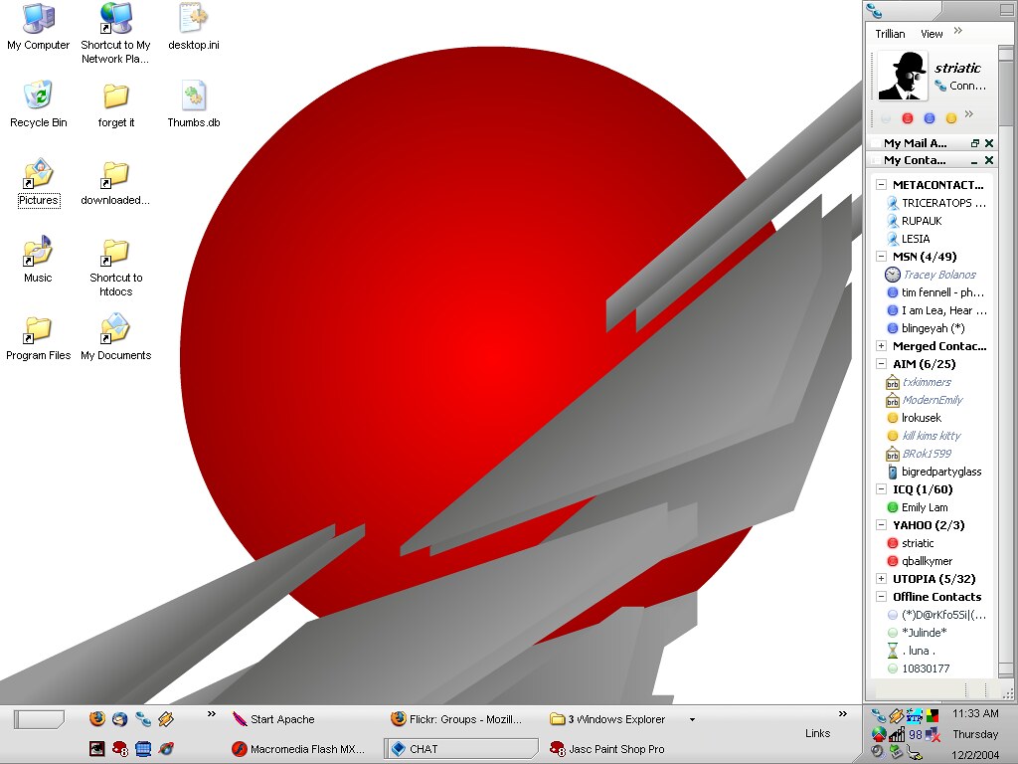Viewport: 1018px width, 764px height.
Task: Click the Links toolbar label
Action: click(x=817, y=733)
